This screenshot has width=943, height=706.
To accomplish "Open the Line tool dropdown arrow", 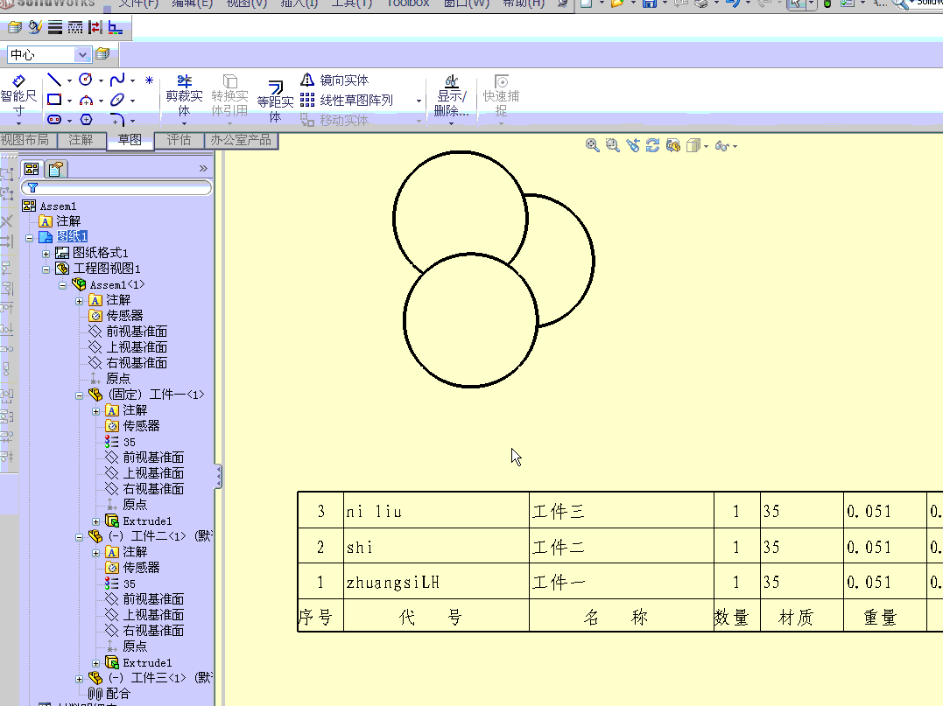I will tap(69, 80).
